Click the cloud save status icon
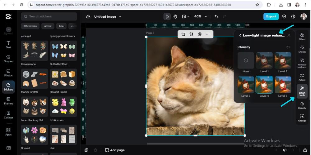Screen dimensions: 311x155 (x=88, y=17)
